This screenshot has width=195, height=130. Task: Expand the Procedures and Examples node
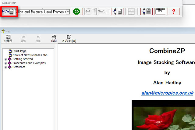(5, 63)
